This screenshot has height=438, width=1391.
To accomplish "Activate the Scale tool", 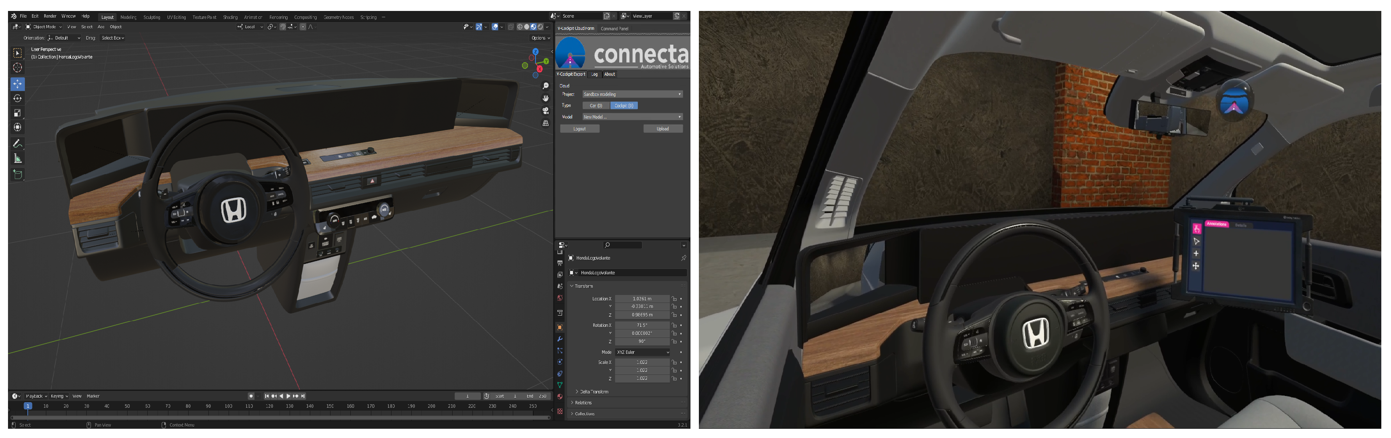I will [x=17, y=113].
